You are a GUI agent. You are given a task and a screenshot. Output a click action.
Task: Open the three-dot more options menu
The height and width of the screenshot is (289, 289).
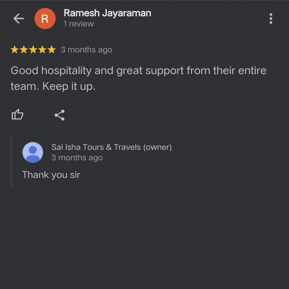tap(271, 18)
